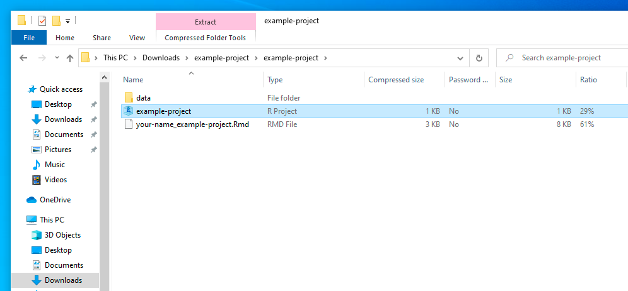Open the Customize Quick Access Toolbar dropdown
The width and height of the screenshot is (628, 291).
pyautogui.click(x=67, y=21)
